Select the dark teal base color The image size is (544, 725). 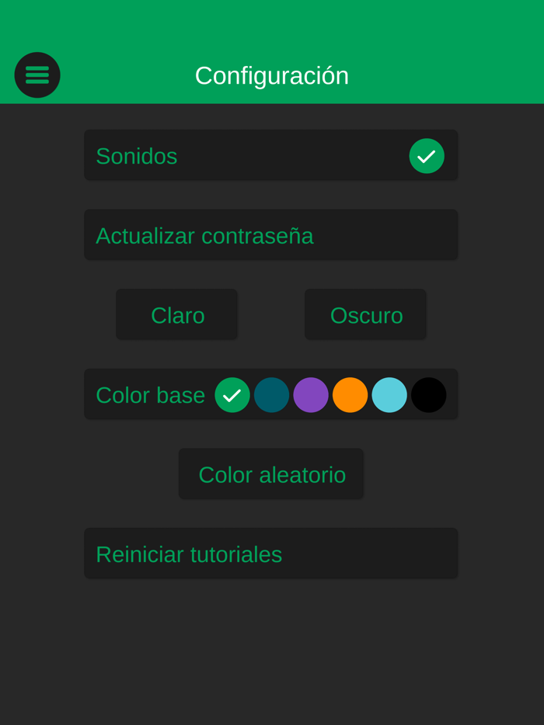click(x=272, y=395)
